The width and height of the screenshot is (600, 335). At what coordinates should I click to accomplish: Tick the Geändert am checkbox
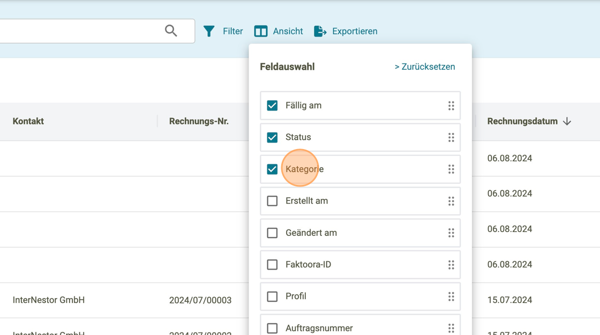tap(272, 233)
